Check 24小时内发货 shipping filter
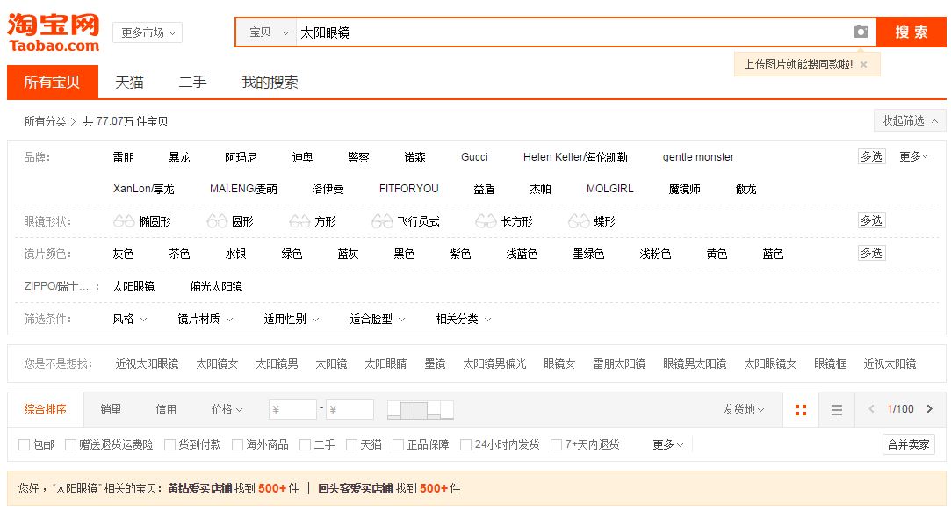 (x=465, y=445)
